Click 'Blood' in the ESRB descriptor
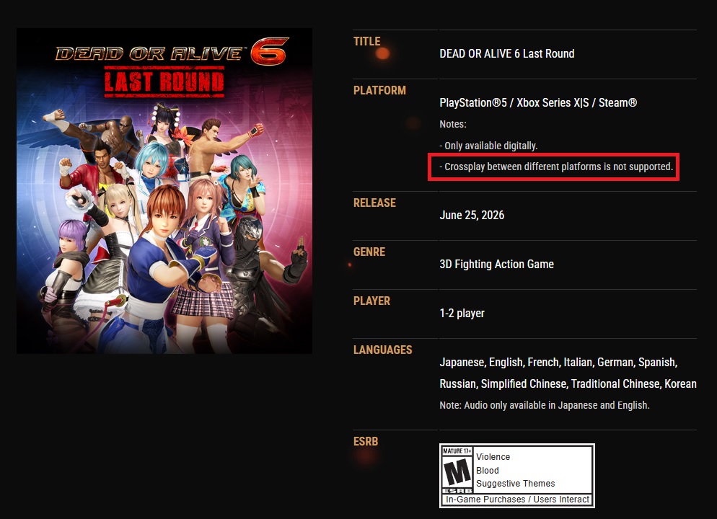Screen dimensions: 717x519 coord(488,471)
